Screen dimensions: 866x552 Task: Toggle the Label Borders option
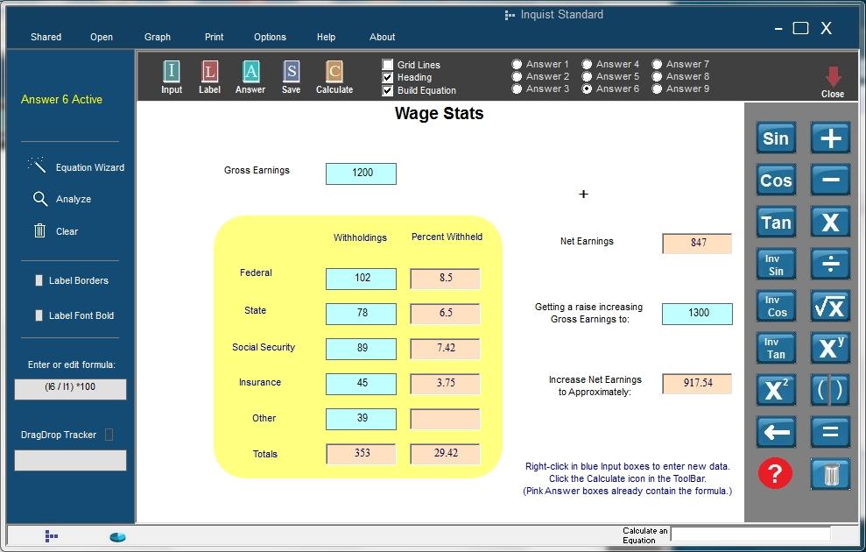(x=39, y=280)
